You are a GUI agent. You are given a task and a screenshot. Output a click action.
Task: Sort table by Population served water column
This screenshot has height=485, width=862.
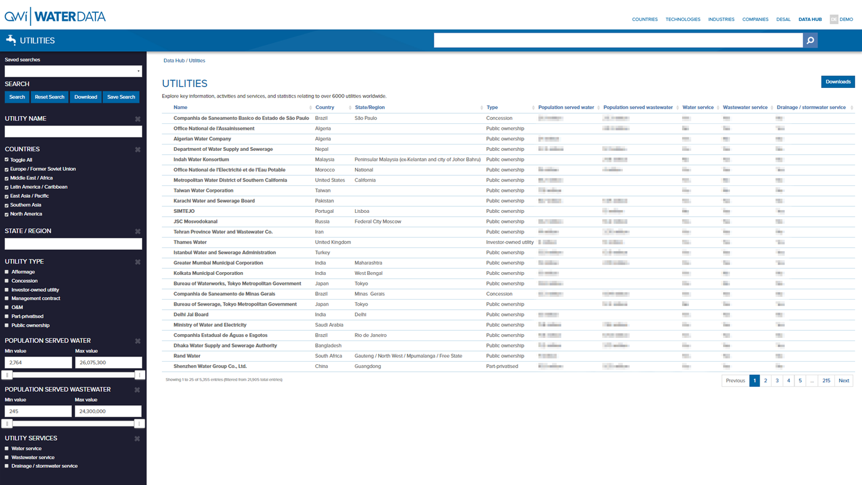pos(566,107)
